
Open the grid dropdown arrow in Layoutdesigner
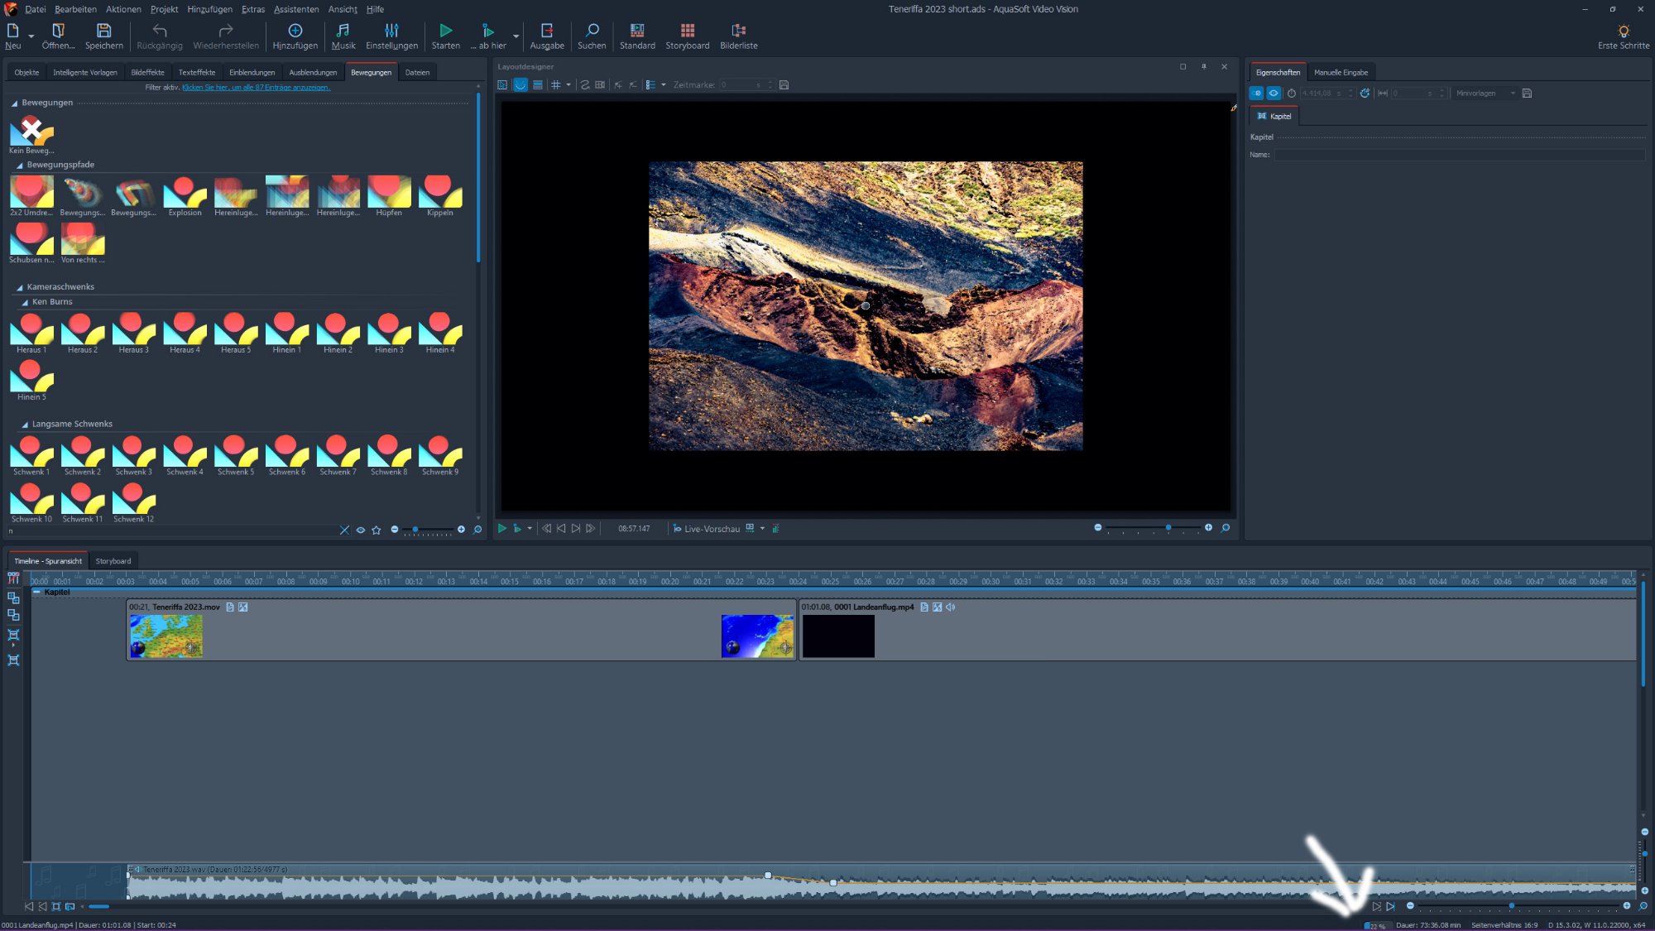tap(568, 85)
